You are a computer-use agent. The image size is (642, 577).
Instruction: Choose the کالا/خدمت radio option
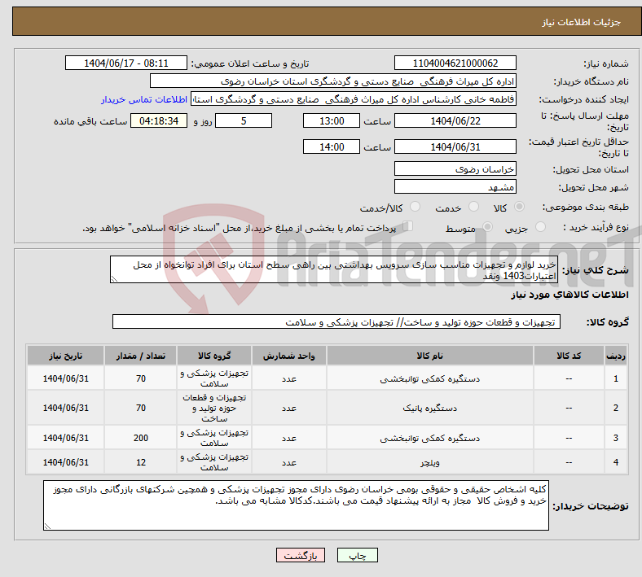[415, 208]
